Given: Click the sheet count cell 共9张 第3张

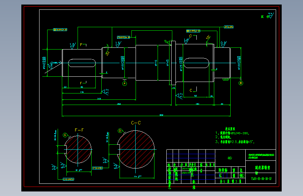Looking at the screenshot, I should click(231, 181).
